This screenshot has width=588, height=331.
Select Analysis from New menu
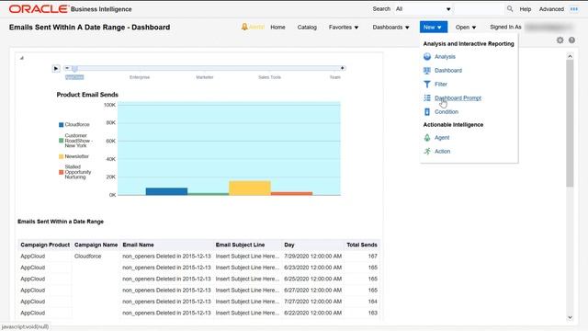click(445, 57)
